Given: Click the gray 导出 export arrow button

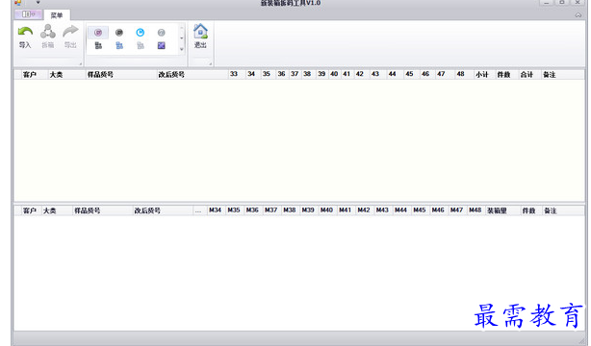Looking at the screenshot, I should click(x=70, y=37).
